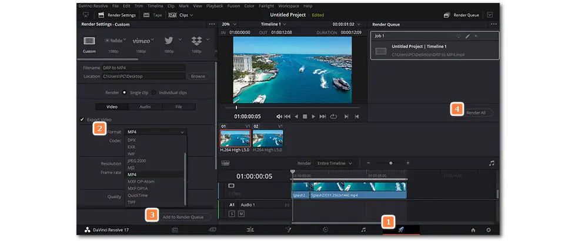Choose QuickTime from the format list
The height and width of the screenshot is (241, 588).
[x=136, y=195]
